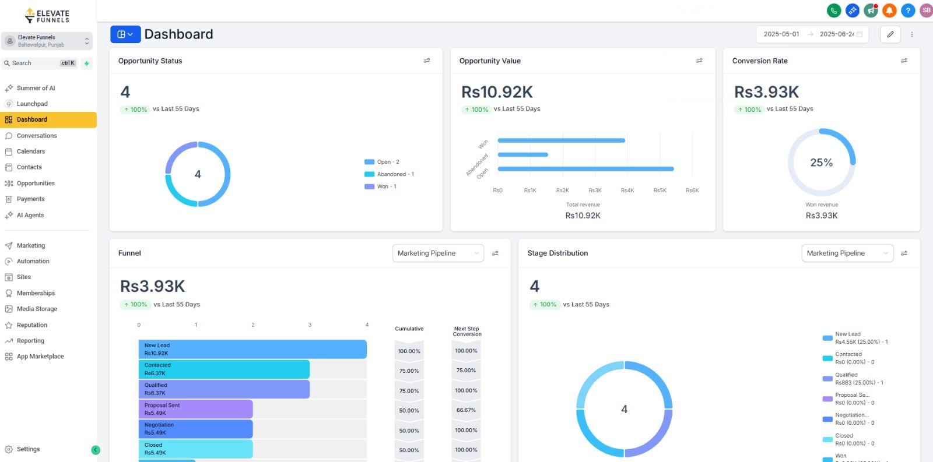This screenshot has width=933, height=462.
Task: Click the blue help question mark icon
Action: coord(908,10)
